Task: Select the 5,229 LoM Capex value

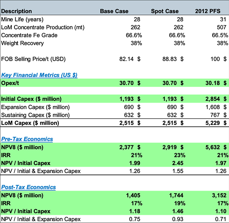Action: point(213,123)
